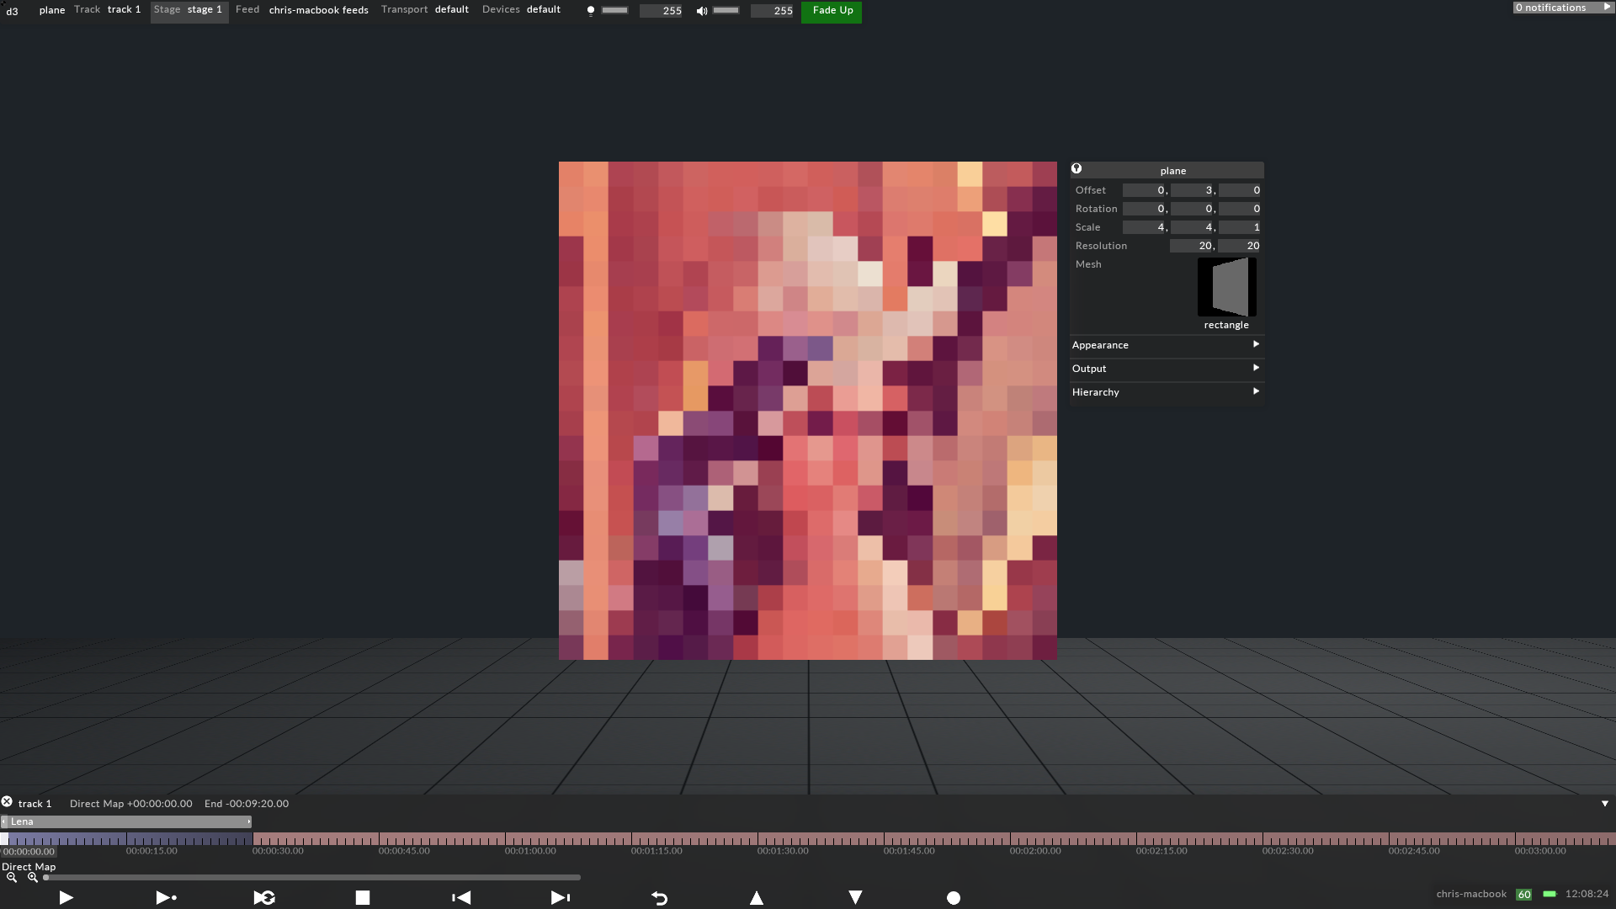Viewport: 1616px width, 909px height.
Task: Click the return/undo arrow transport icon
Action: click(x=660, y=898)
